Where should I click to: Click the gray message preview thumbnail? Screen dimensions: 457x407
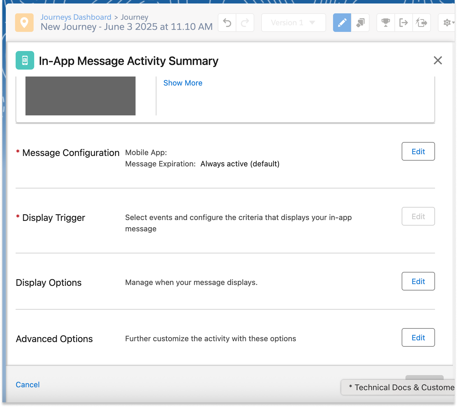click(81, 96)
